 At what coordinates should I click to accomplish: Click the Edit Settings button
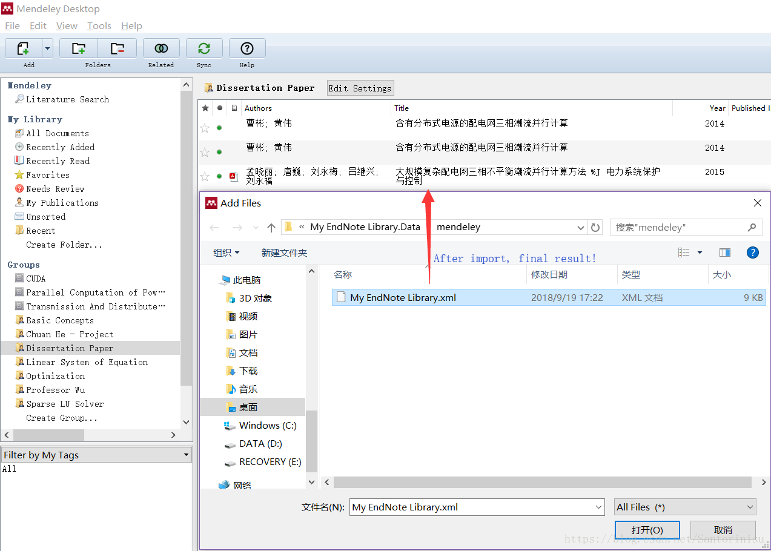click(x=360, y=88)
